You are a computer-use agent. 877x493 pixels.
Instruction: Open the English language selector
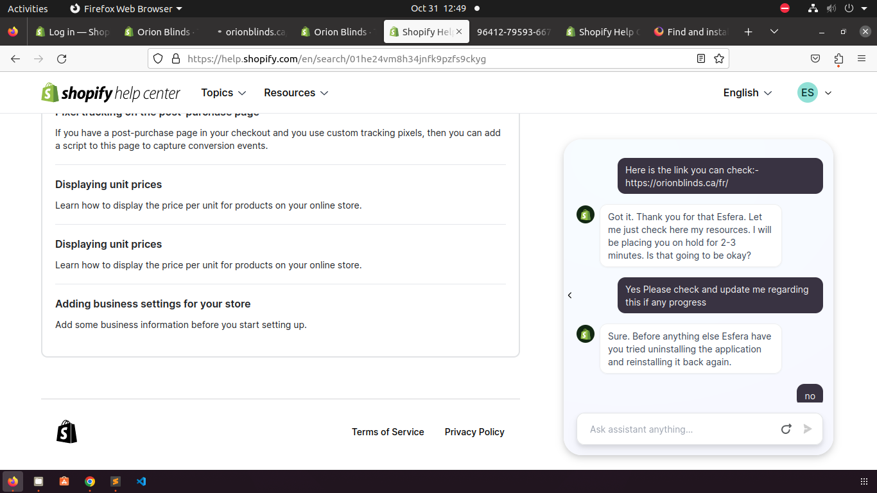[747, 93]
